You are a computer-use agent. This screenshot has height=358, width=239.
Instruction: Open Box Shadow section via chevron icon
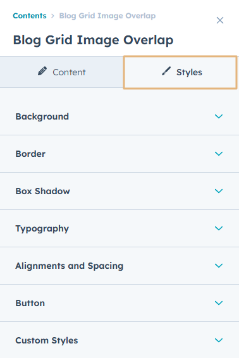(219, 191)
